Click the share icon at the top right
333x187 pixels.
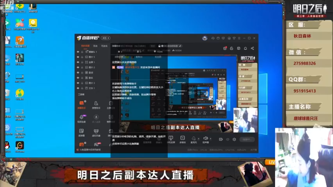(252, 48)
